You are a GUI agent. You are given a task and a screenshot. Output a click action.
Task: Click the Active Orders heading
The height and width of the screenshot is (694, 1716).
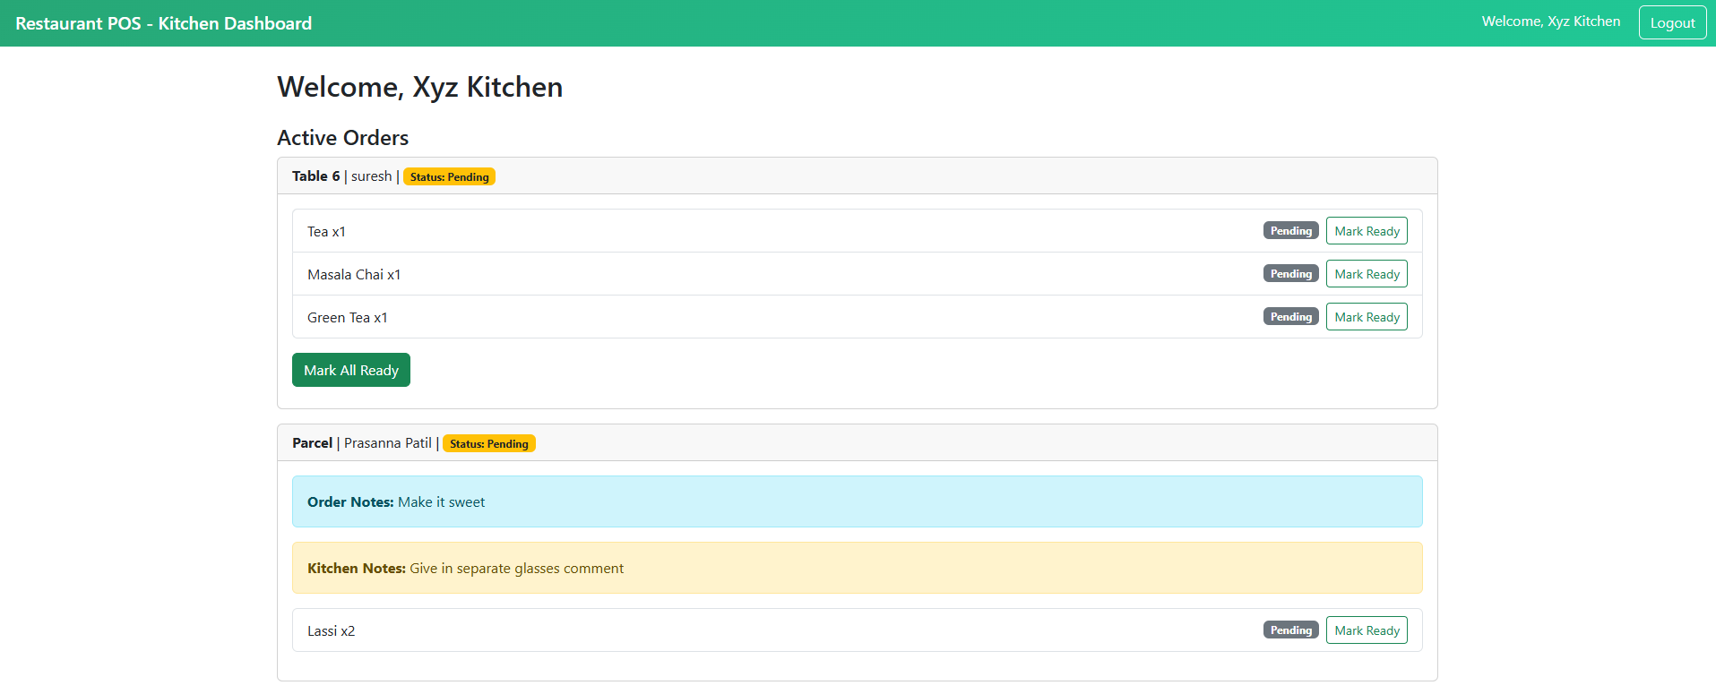(342, 138)
